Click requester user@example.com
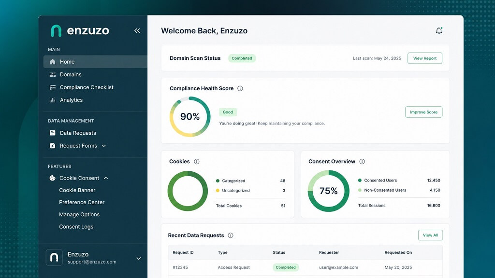Image resolution: width=495 pixels, height=278 pixels. tap(338, 267)
